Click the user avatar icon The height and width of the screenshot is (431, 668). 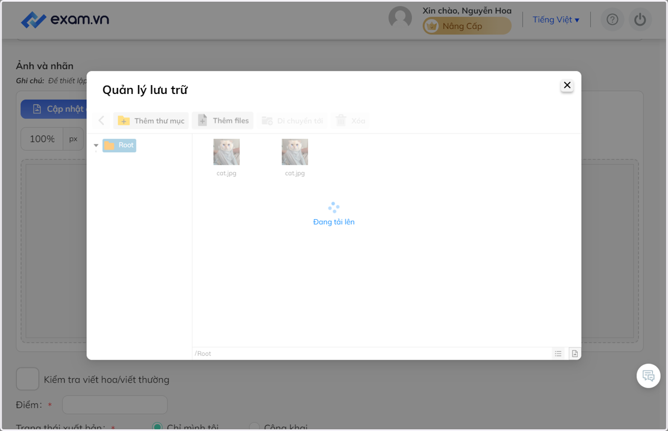[400, 18]
